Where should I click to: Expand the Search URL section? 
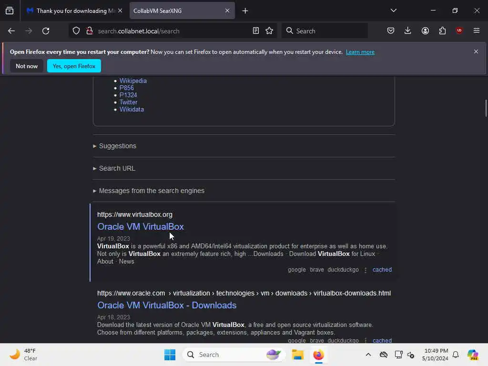[x=114, y=168]
